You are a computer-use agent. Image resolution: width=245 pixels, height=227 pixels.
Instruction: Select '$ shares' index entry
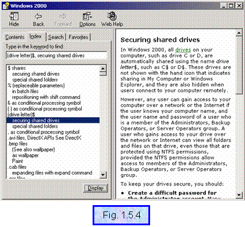[x=17, y=68]
